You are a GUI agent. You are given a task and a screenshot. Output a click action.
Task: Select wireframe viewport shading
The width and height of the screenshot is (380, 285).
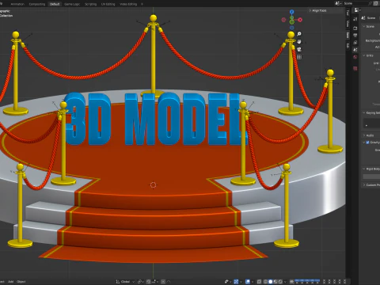click(x=265, y=282)
